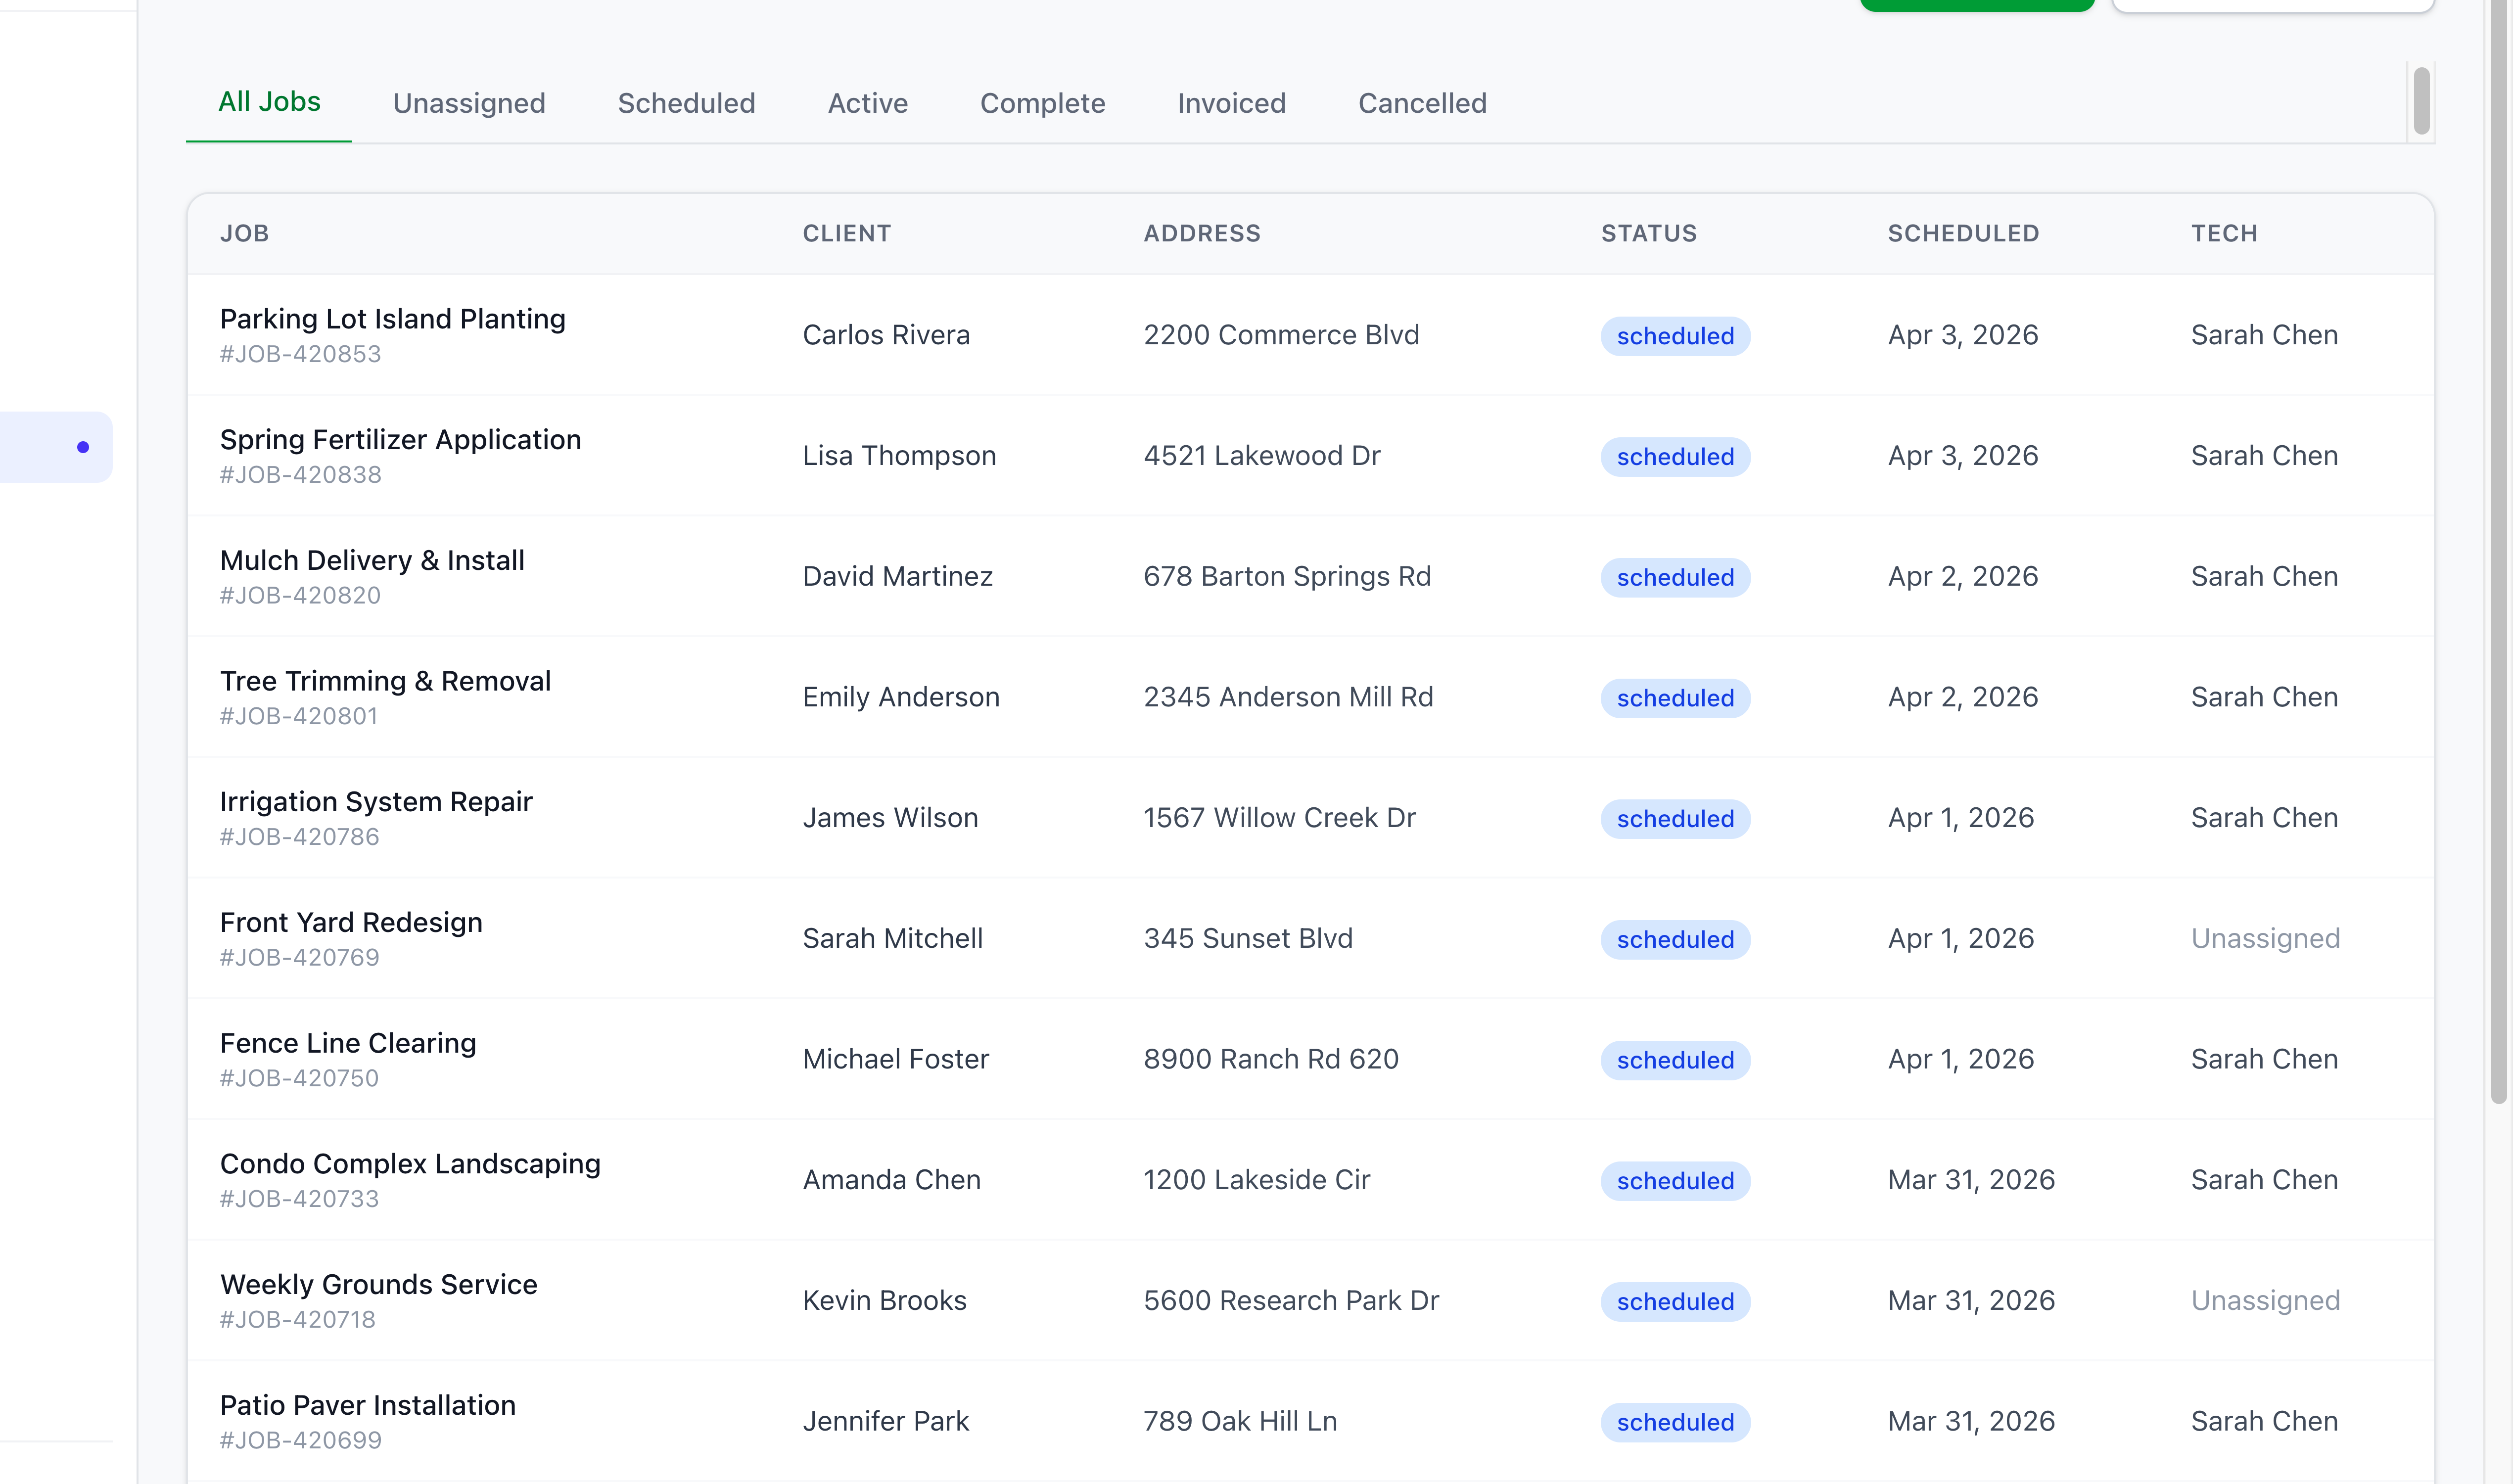Switch to the Scheduled tab
2513x1484 pixels.
(x=685, y=103)
